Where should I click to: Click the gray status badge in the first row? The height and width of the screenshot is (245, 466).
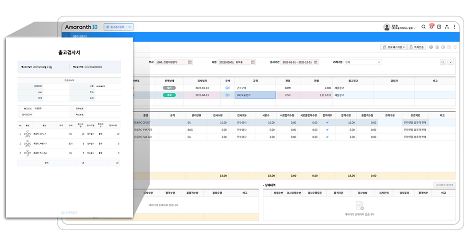[x=169, y=88]
